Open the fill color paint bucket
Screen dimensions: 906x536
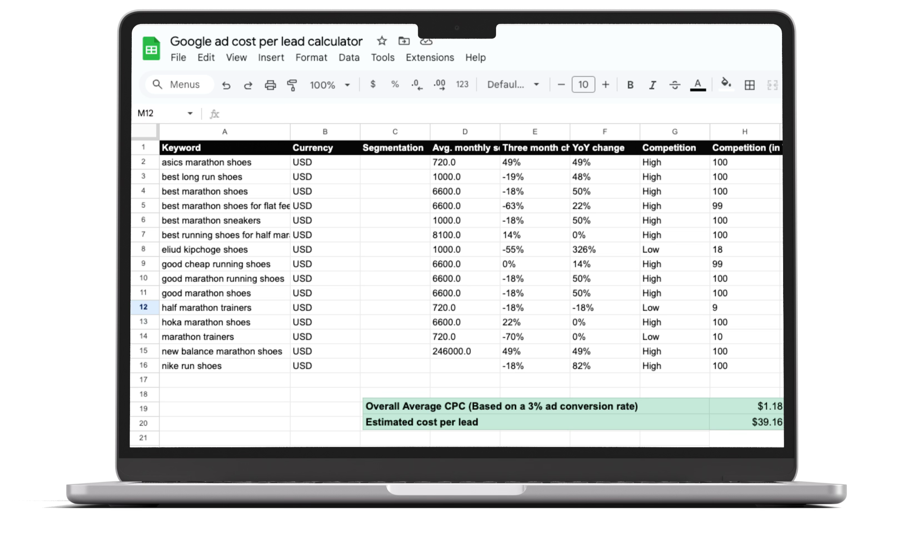pos(726,84)
